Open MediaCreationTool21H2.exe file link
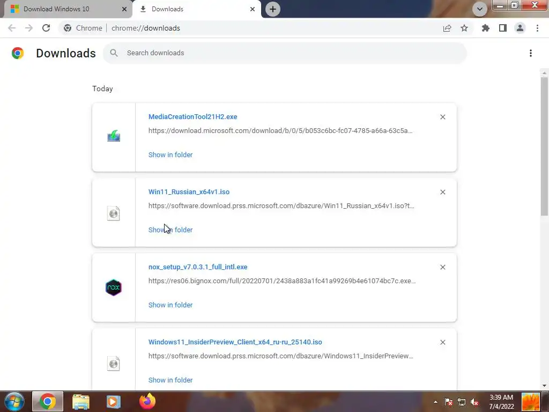 pos(192,116)
